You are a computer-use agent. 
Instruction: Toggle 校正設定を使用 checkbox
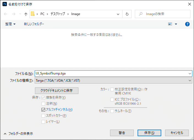click(112, 89)
